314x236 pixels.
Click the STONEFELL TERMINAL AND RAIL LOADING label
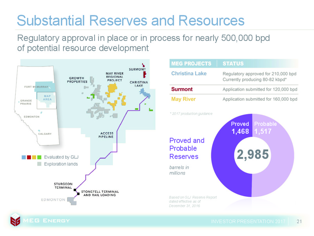click(100, 193)
